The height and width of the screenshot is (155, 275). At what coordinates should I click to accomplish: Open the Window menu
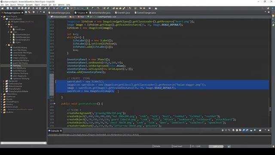61,5
